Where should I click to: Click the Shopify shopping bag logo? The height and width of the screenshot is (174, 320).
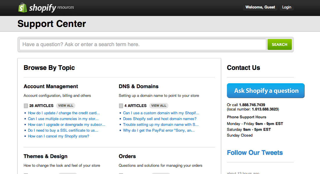[x=23, y=8]
